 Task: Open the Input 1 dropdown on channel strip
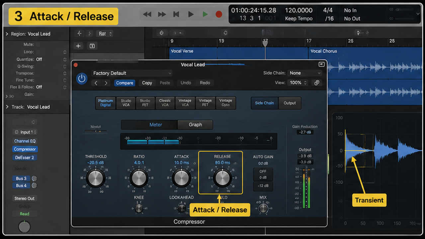[25, 132]
